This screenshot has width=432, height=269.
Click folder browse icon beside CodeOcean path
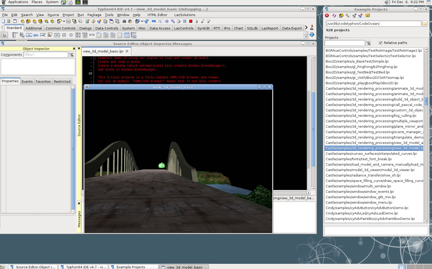[425, 24]
